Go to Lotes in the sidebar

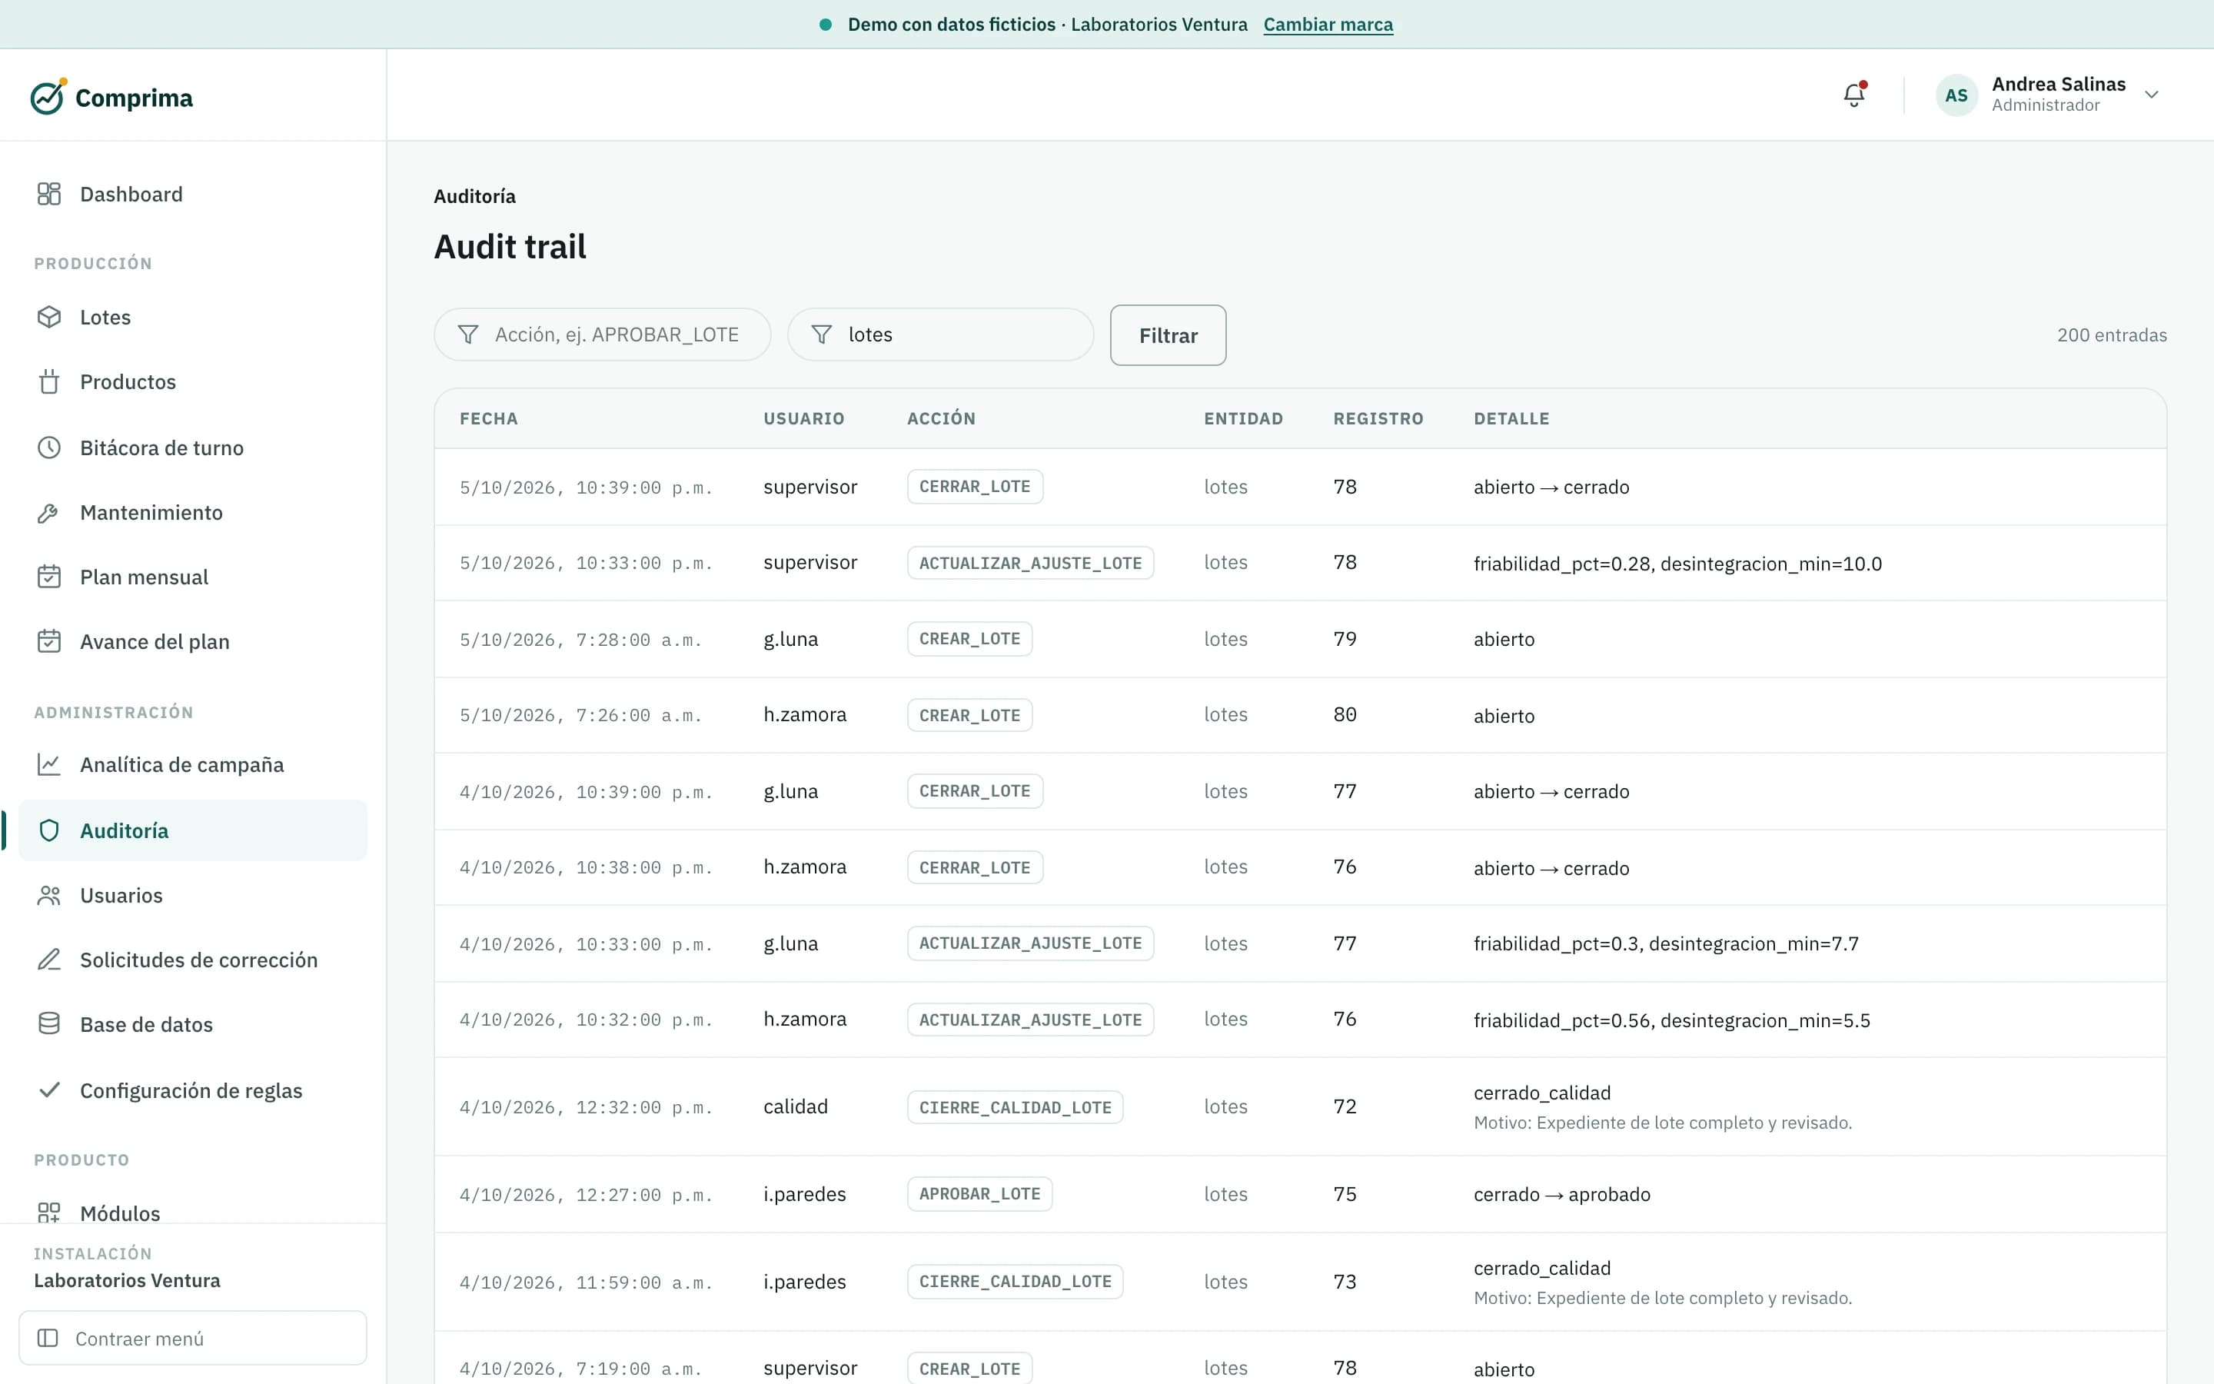click(193, 317)
